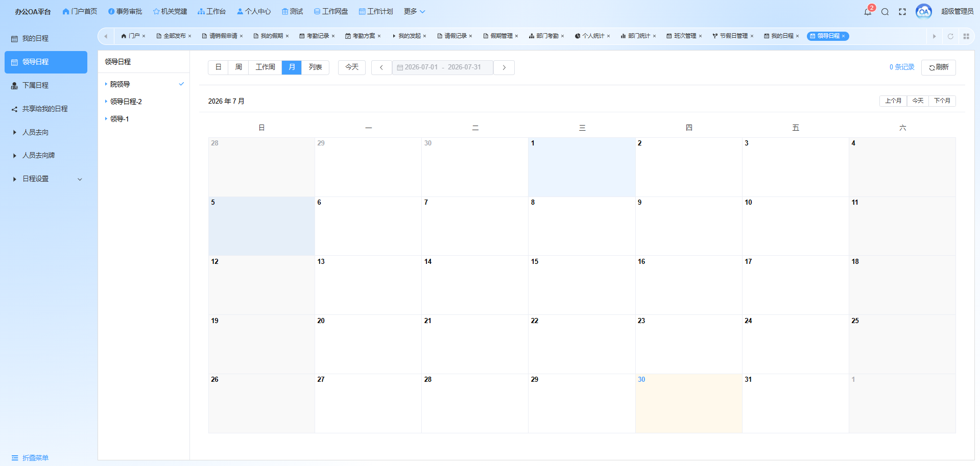Click 今天 between 上个月 and 下个月

[918, 101]
